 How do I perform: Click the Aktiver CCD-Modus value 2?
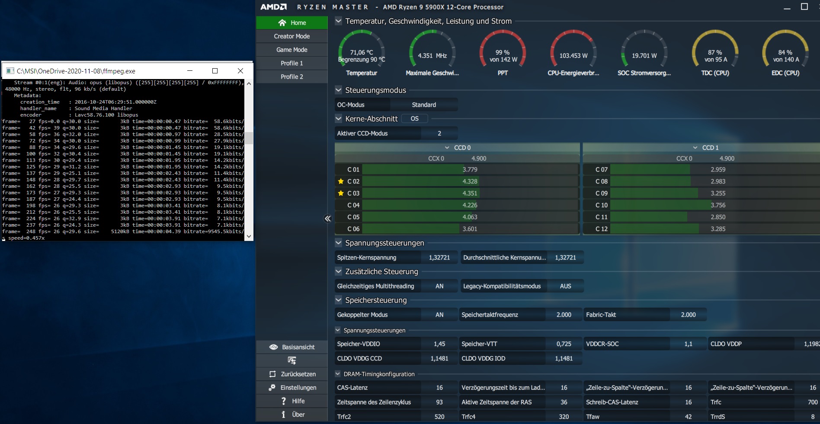click(439, 133)
